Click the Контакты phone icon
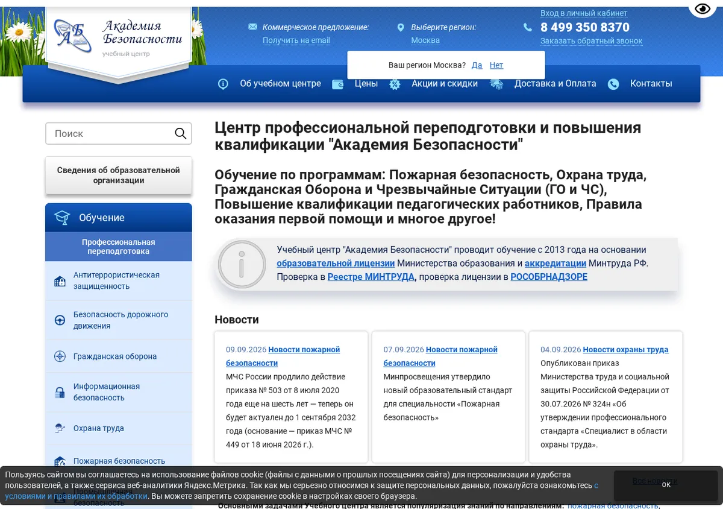723x509 pixels. [x=613, y=84]
